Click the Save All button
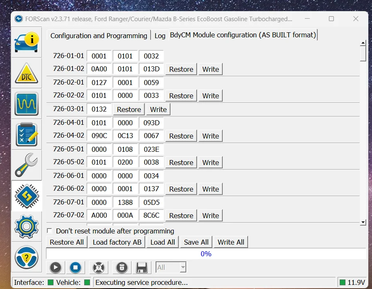The height and width of the screenshot is (289, 372). click(x=196, y=242)
